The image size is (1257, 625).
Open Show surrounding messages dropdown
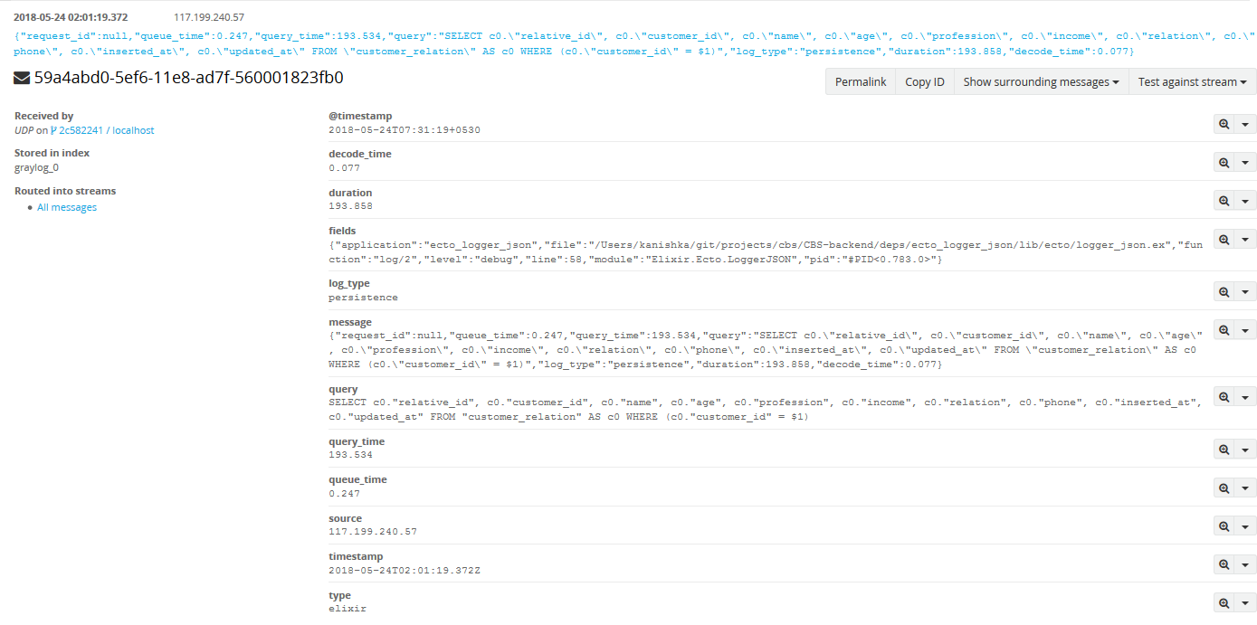1041,81
